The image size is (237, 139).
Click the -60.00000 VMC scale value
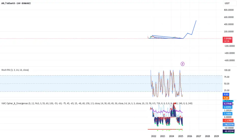click(x=229, y=128)
